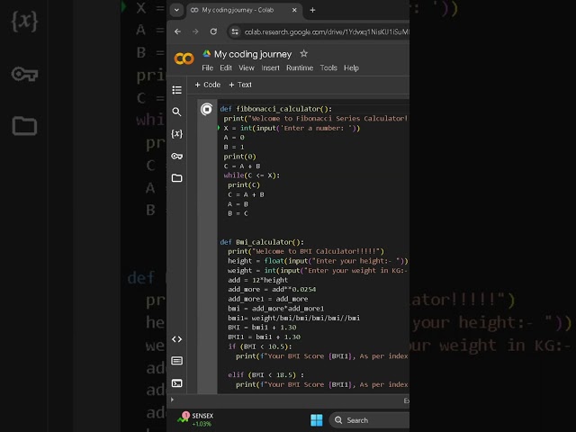Open the View menu
Image resolution: width=576 pixels, height=432 pixels.
coord(246,68)
